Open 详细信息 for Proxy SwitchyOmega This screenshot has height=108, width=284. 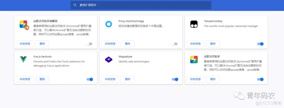pyautogui.click(x=110, y=44)
